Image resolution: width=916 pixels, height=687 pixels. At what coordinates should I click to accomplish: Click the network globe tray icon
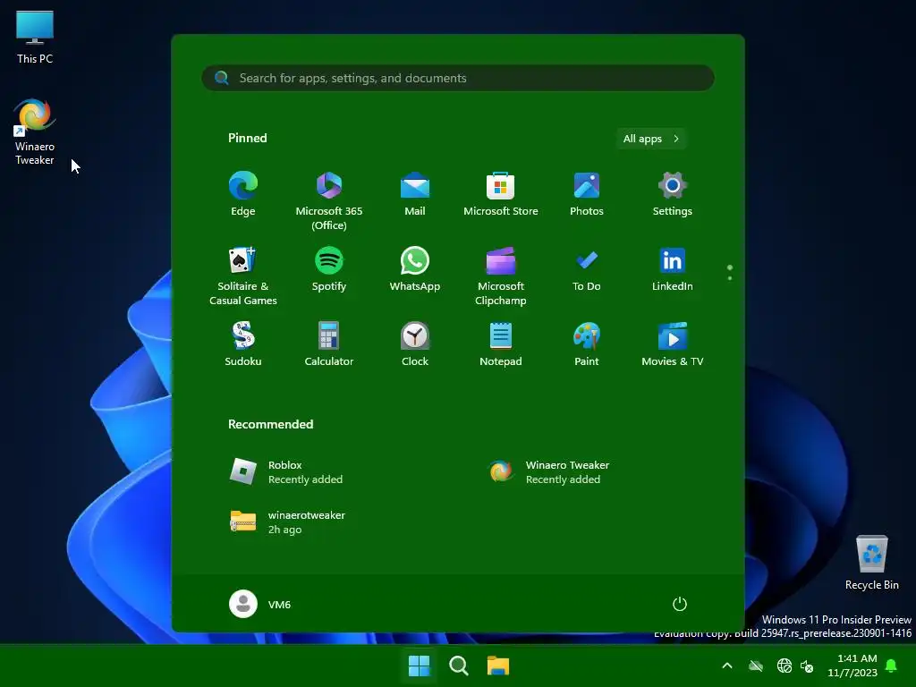[x=784, y=666]
